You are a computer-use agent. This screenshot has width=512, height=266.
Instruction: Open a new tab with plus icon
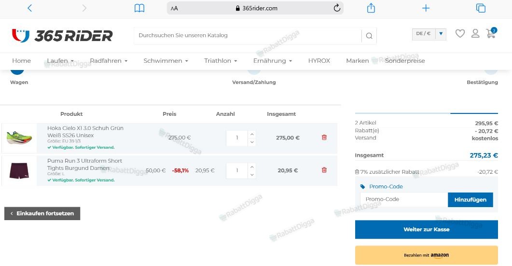pyautogui.click(x=426, y=8)
